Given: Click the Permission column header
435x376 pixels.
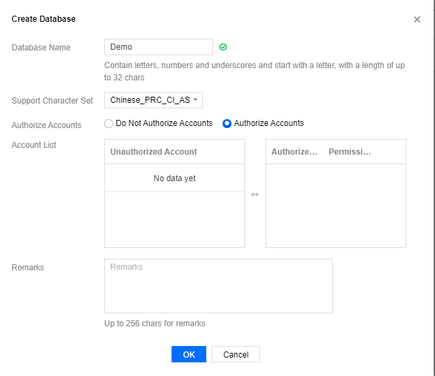Looking at the screenshot, I should tap(350, 152).
